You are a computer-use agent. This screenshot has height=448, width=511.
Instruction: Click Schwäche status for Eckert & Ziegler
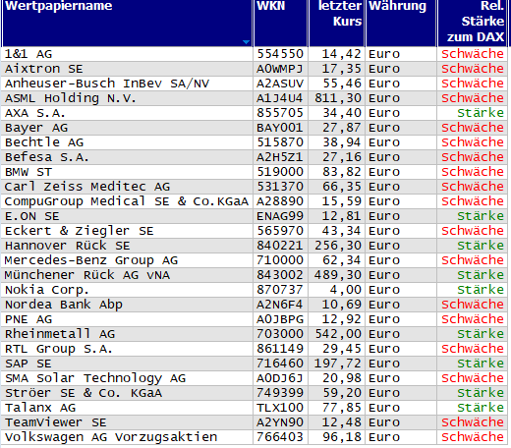tap(473, 231)
